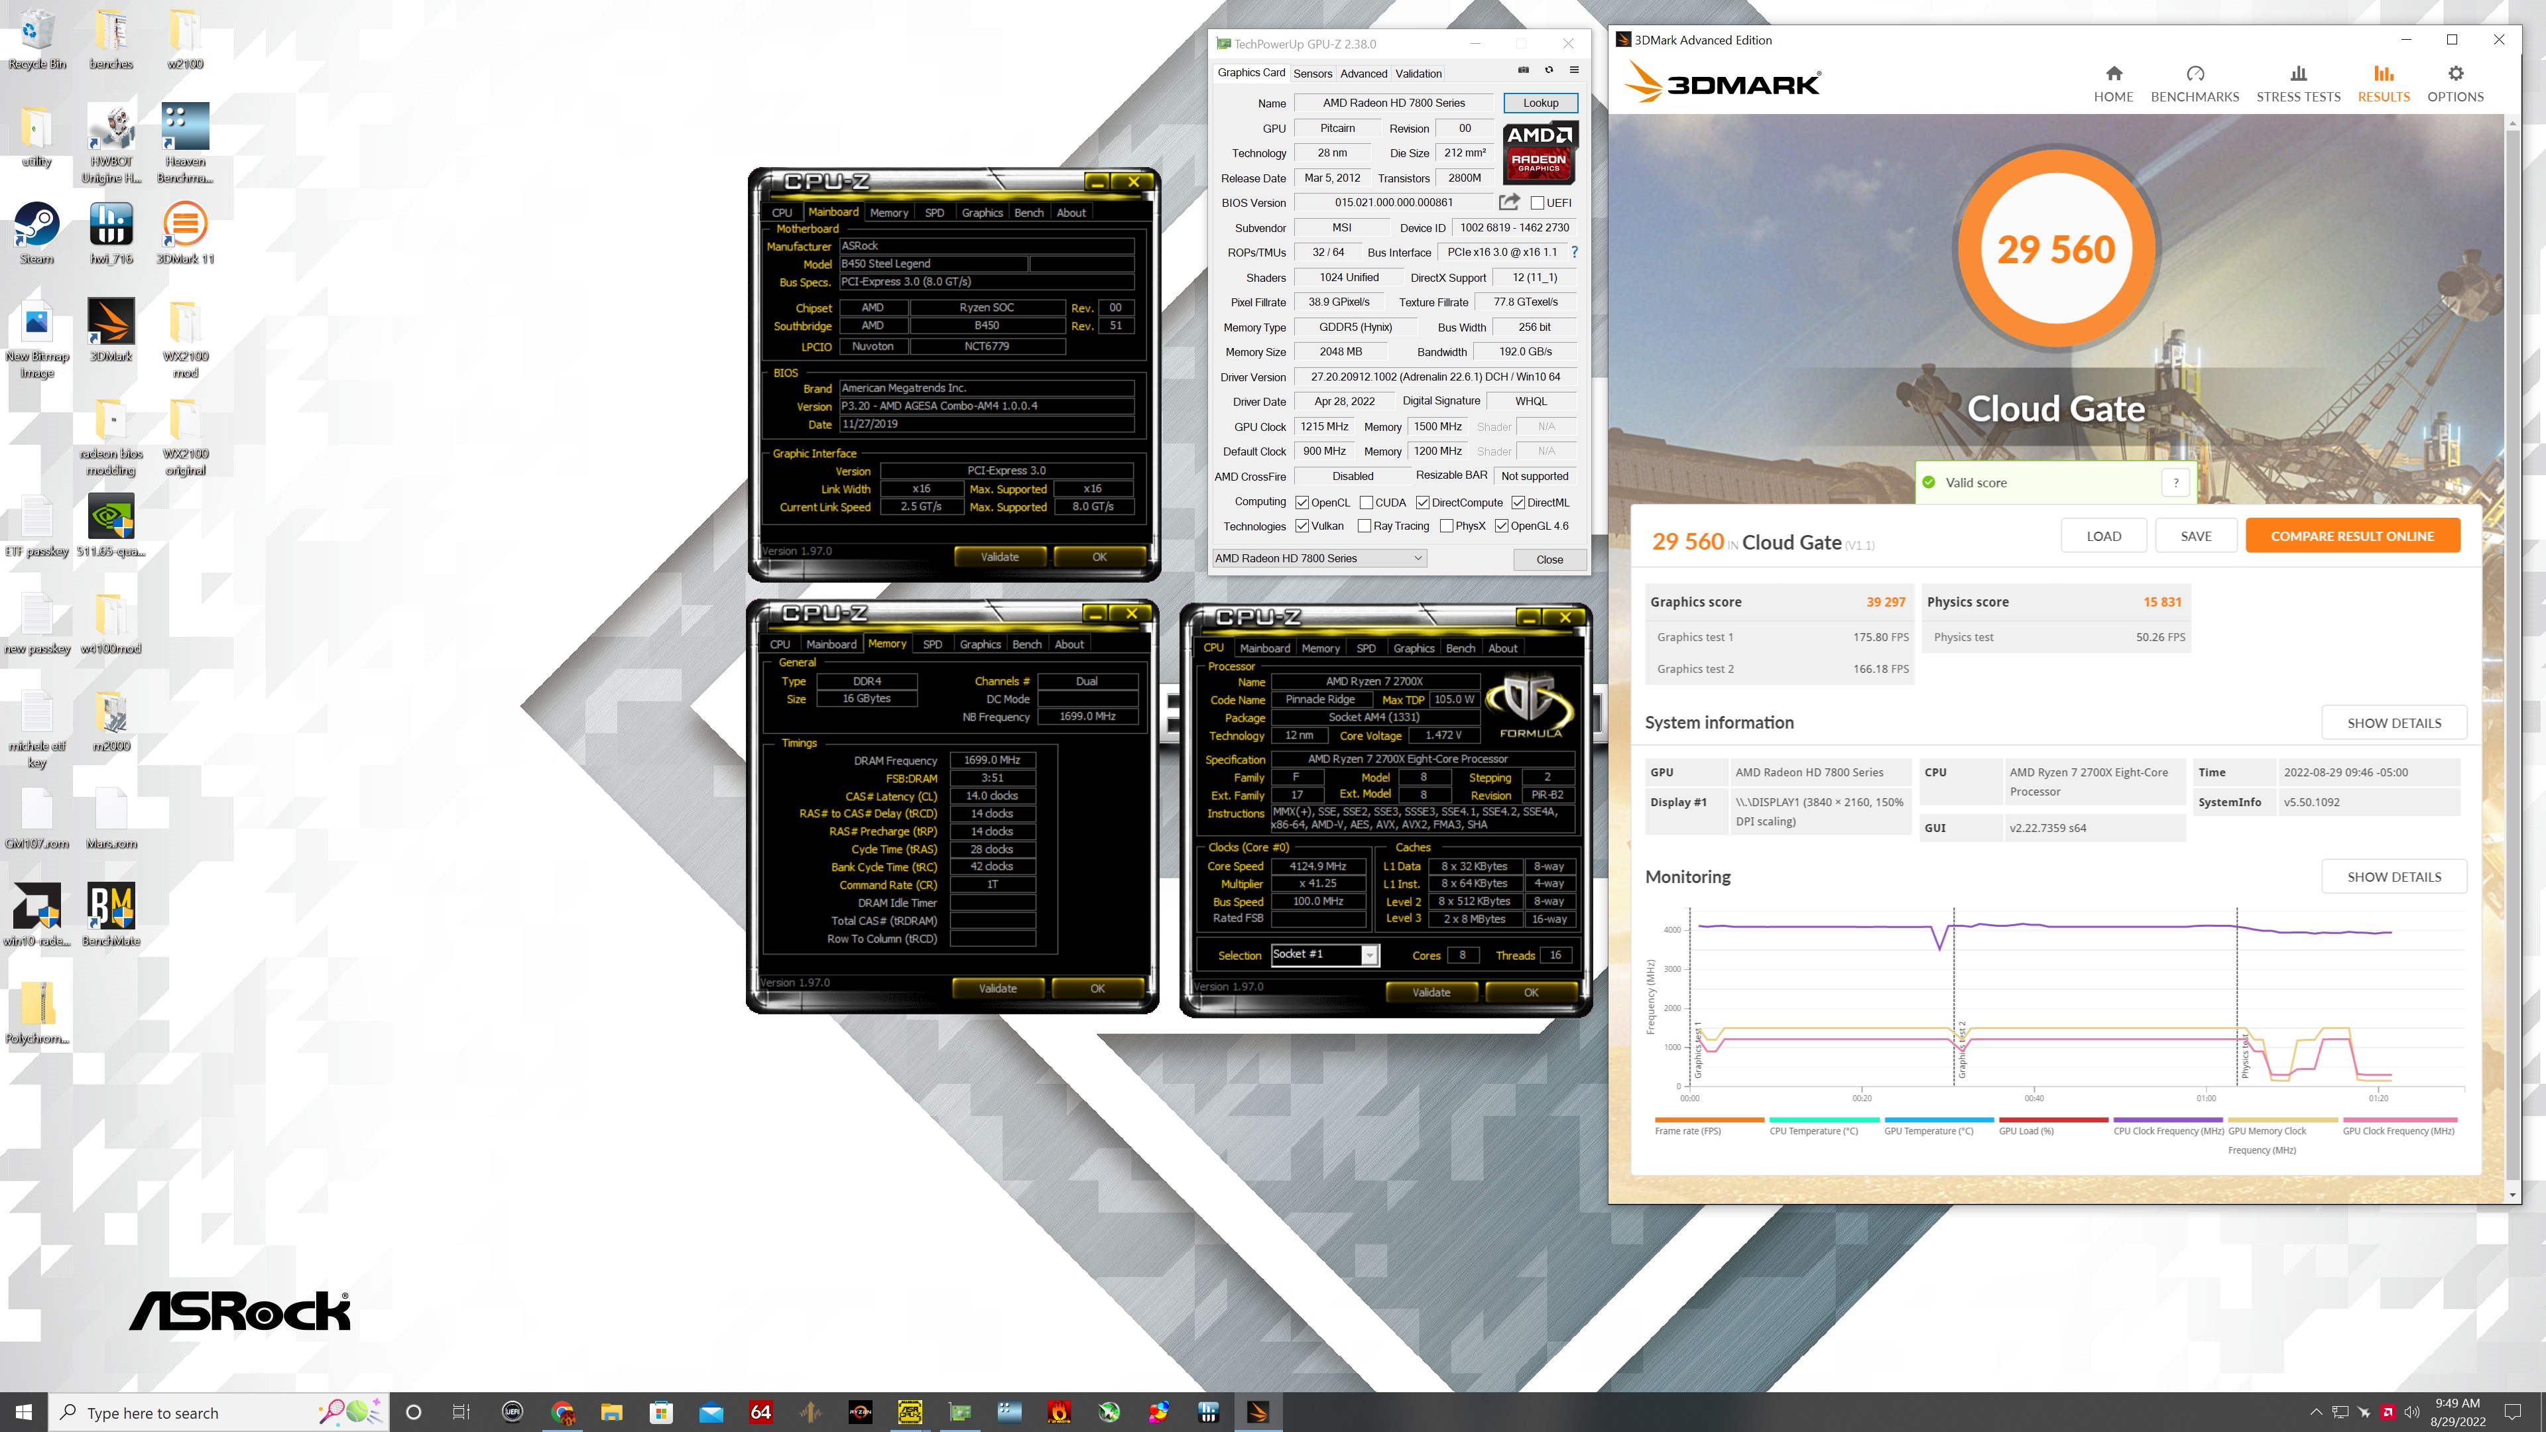The image size is (2546, 1432).
Task: Toggle OpenCL checkbox in GPU-Z
Action: pos(1302,502)
